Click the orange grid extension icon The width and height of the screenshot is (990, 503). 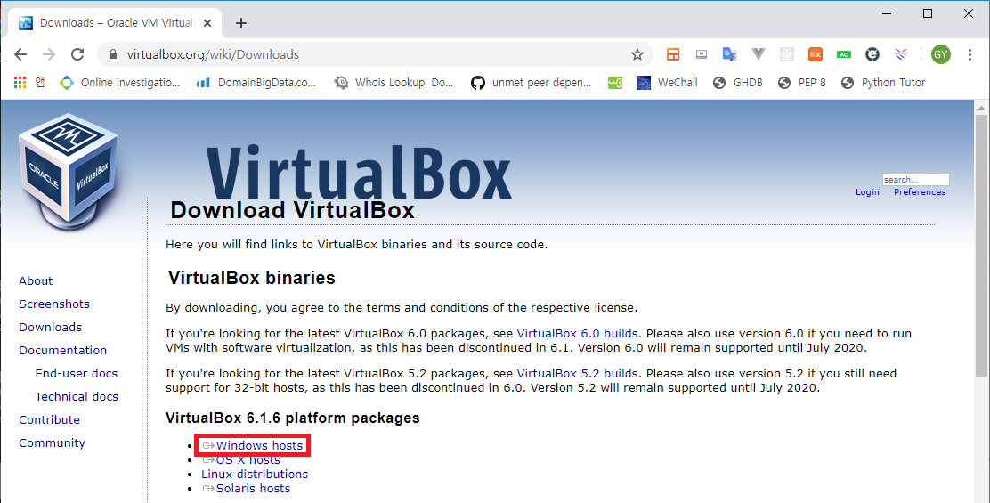pyautogui.click(x=673, y=54)
